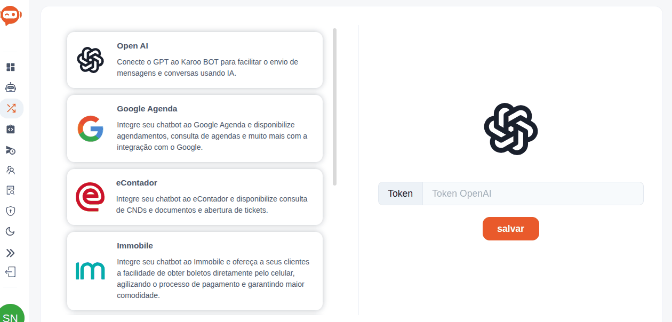Open the scheduled send campaign icon

tap(11, 150)
